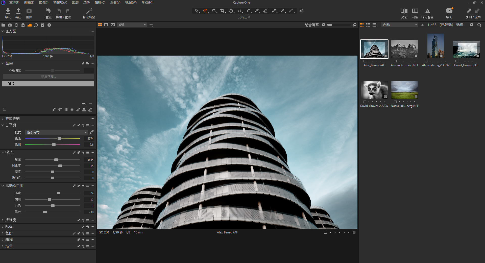Click the 导出 export icon
This screenshot has width=485, height=263.
[18, 11]
